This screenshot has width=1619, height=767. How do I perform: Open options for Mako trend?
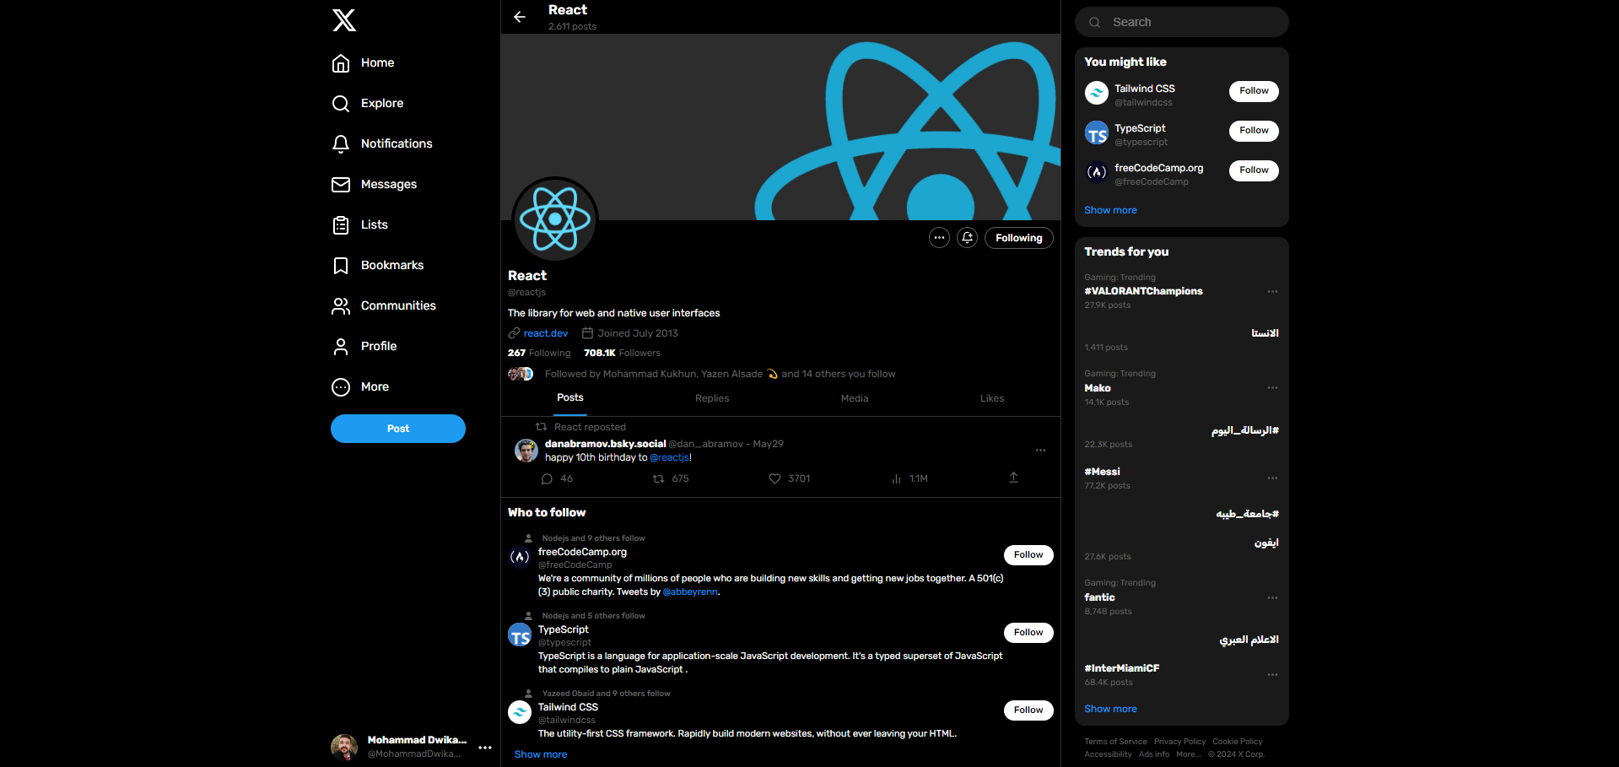(x=1272, y=388)
